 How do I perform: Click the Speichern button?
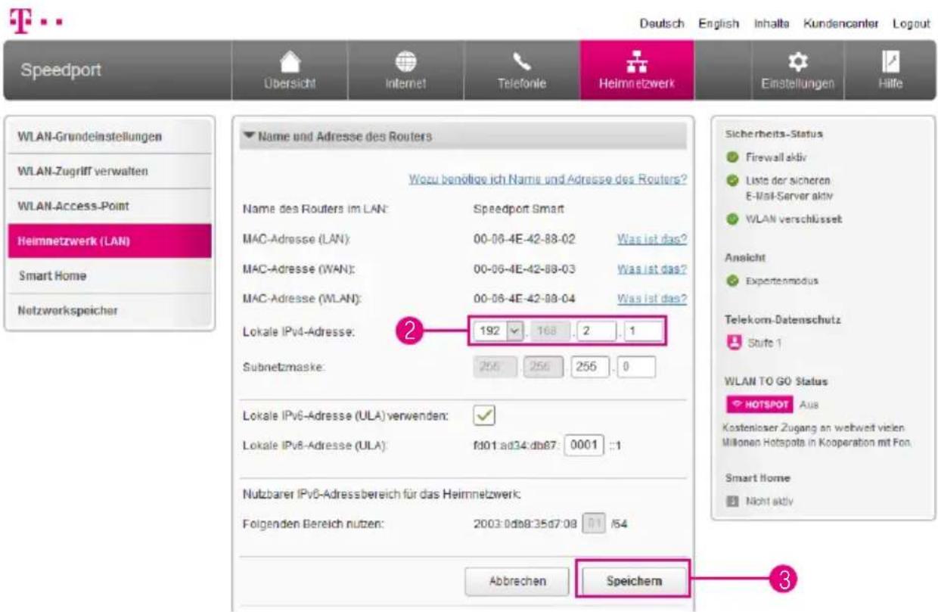(x=633, y=581)
